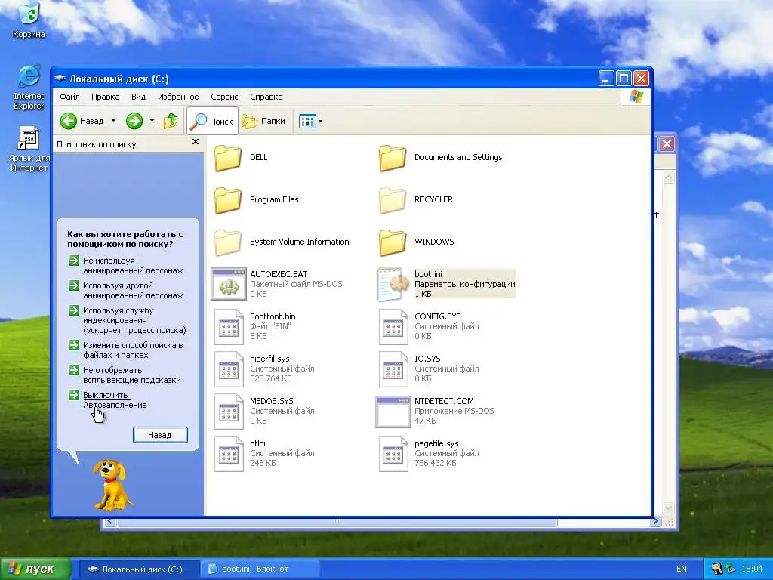
Task: Go up one folder level
Action: tap(171, 121)
